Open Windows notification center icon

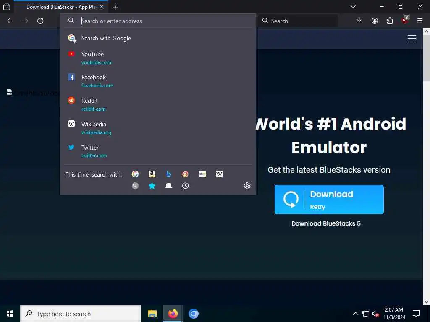click(x=416, y=314)
